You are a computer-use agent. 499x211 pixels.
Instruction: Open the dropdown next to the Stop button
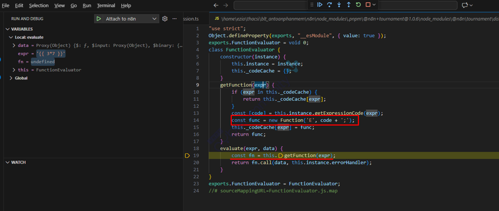coord(374,5)
